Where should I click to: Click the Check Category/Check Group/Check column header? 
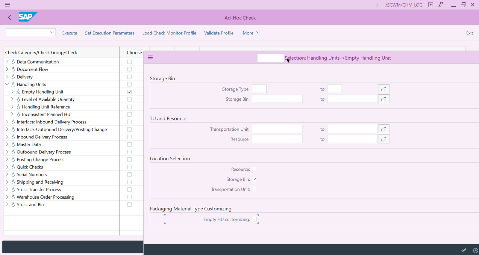(x=61, y=52)
